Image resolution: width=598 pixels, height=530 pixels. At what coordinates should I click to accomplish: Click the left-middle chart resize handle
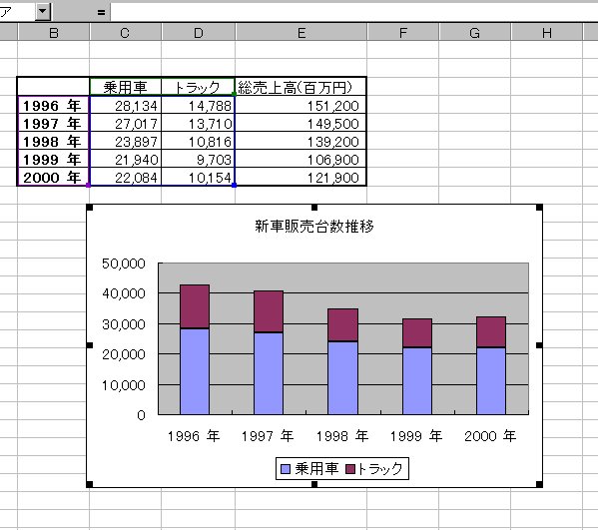(90, 345)
